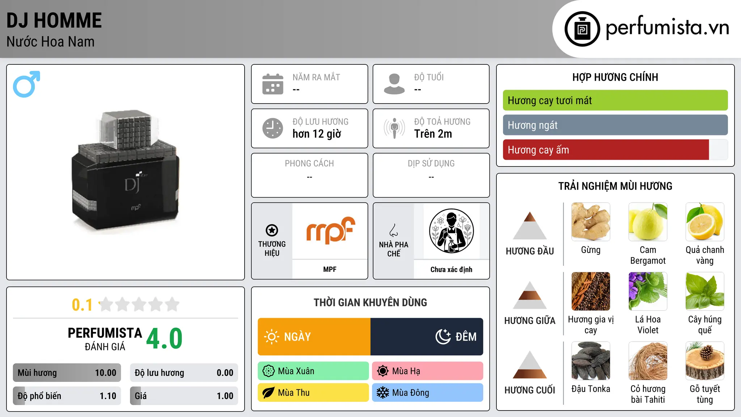Click the perfumista.vn perfume bottle logo icon
Image resolution: width=741 pixels, height=417 pixels.
point(582,29)
